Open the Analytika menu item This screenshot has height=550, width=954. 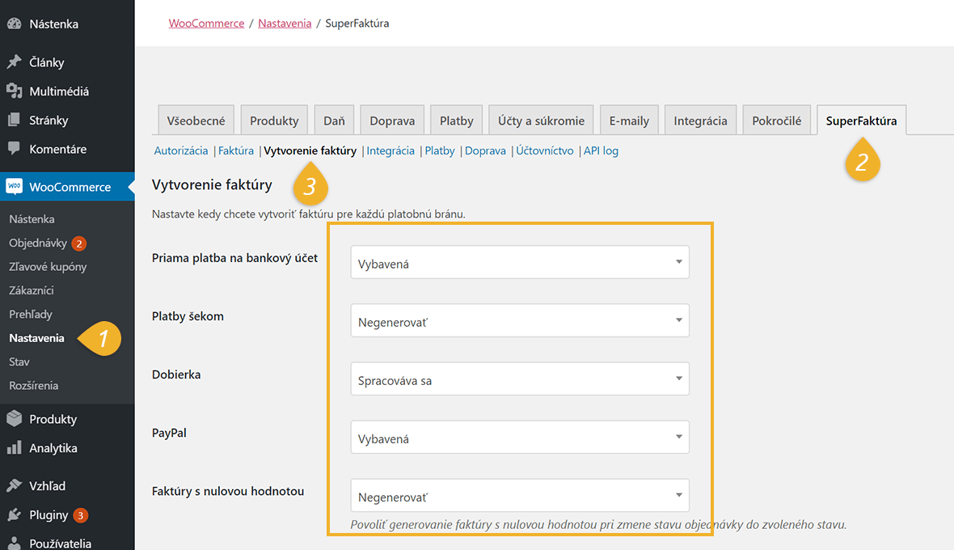click(x=53, y=448)
